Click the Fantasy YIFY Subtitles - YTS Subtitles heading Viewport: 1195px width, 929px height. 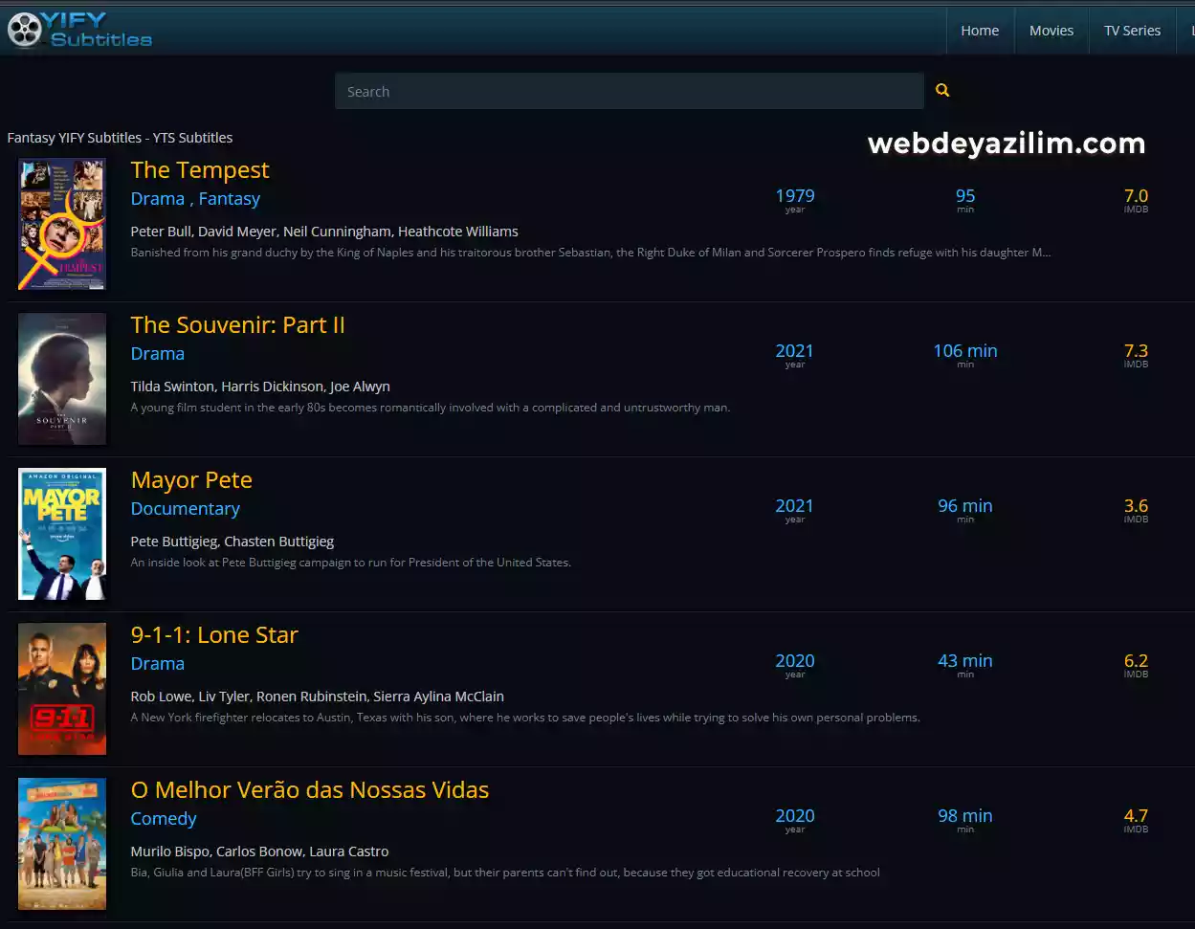[121, 138]
